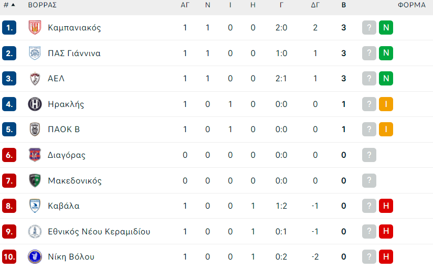The image size is (433, 269).
Task: Sort standings by the ΑΓ column header
Action: pos(185,5)
